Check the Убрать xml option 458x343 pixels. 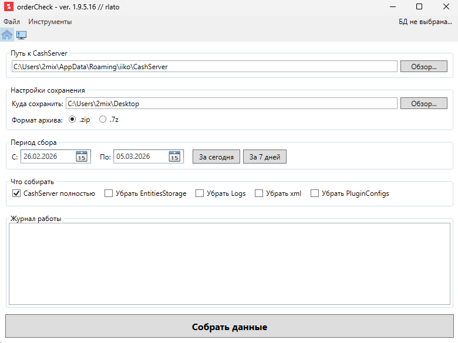259,193
